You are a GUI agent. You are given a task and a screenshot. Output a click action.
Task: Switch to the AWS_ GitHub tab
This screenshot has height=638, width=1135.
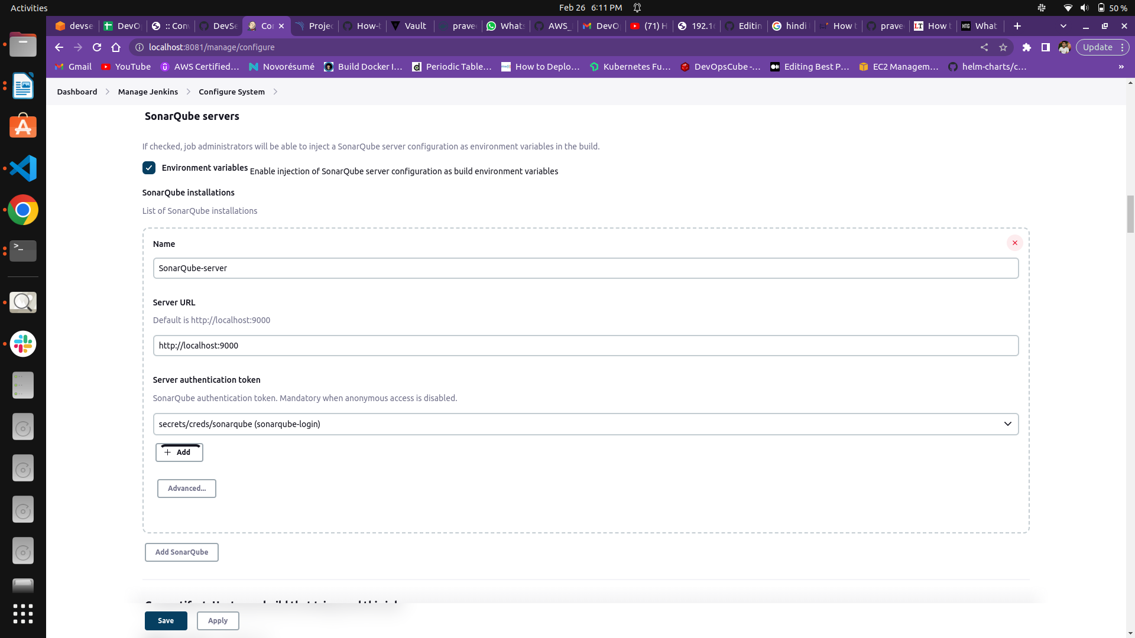pyautogui.click(x=553, y=26)
